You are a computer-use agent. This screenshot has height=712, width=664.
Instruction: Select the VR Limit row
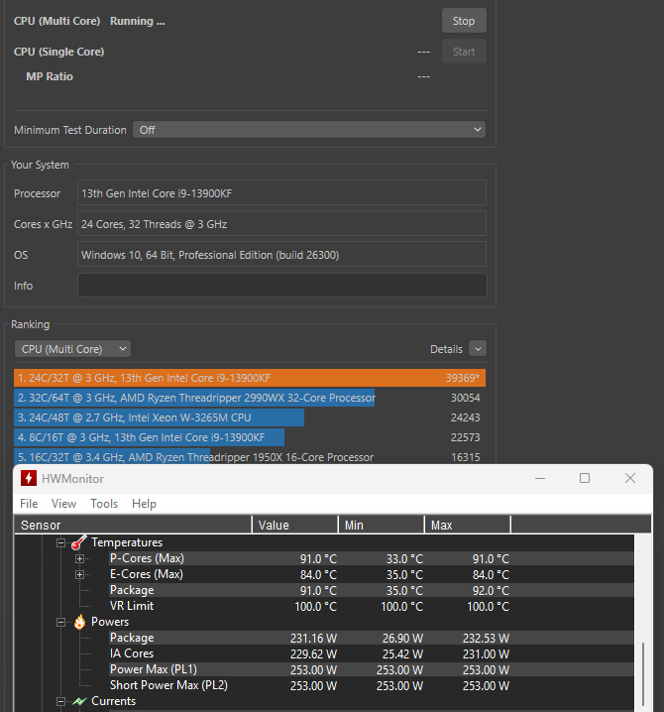pos(372,606)
